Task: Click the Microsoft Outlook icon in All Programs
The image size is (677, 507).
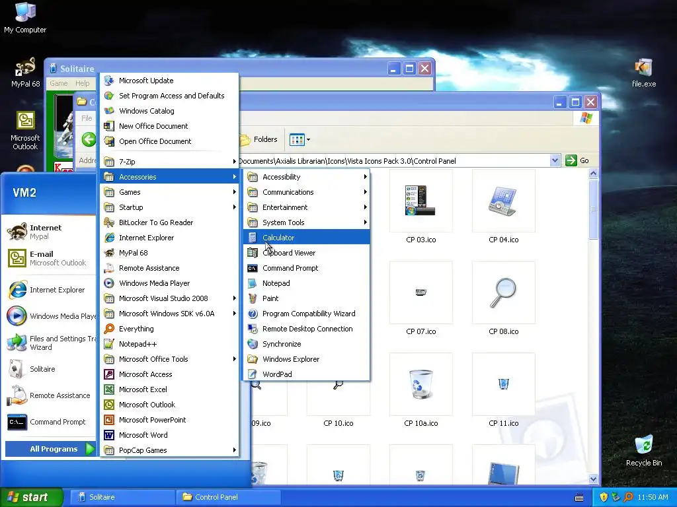Action: point(109,405)
